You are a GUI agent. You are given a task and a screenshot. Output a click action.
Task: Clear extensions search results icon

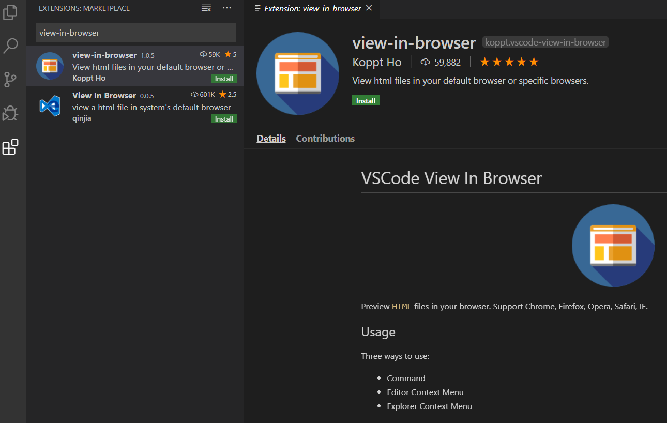(x=206, y=8)
